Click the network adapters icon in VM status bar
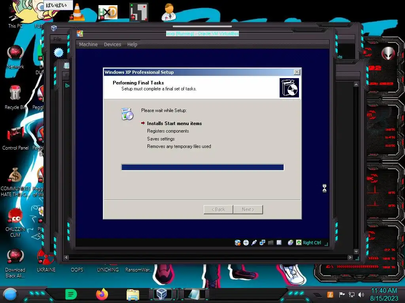 [263, 243]
